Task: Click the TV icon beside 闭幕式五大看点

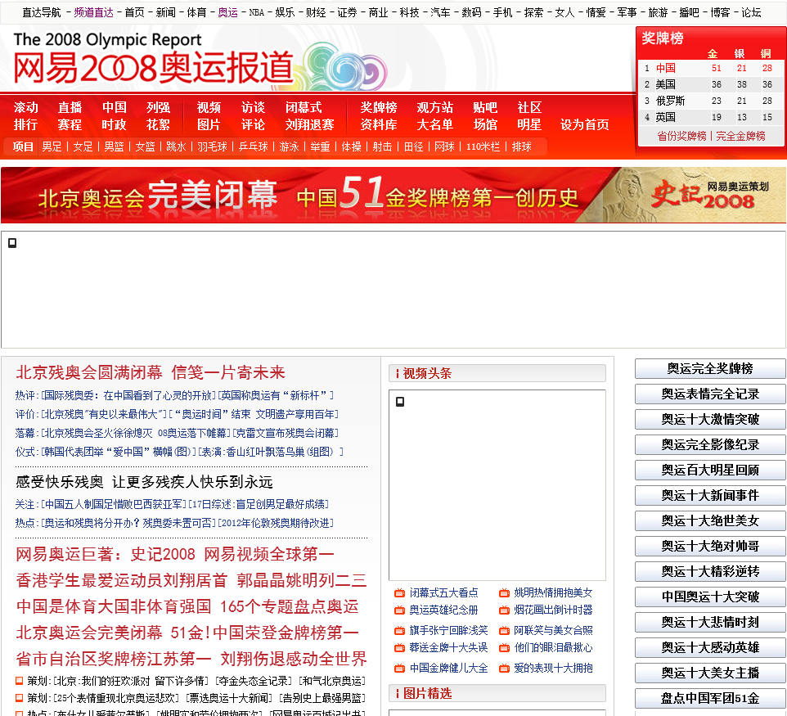Action: 399,593
